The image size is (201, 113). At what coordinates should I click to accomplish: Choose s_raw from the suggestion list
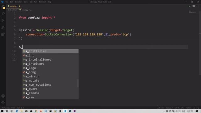51,97
